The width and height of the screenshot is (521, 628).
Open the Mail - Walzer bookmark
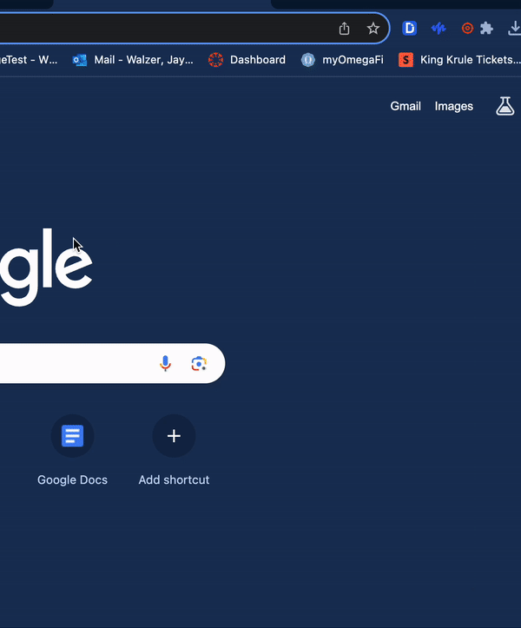pos(134,60)
